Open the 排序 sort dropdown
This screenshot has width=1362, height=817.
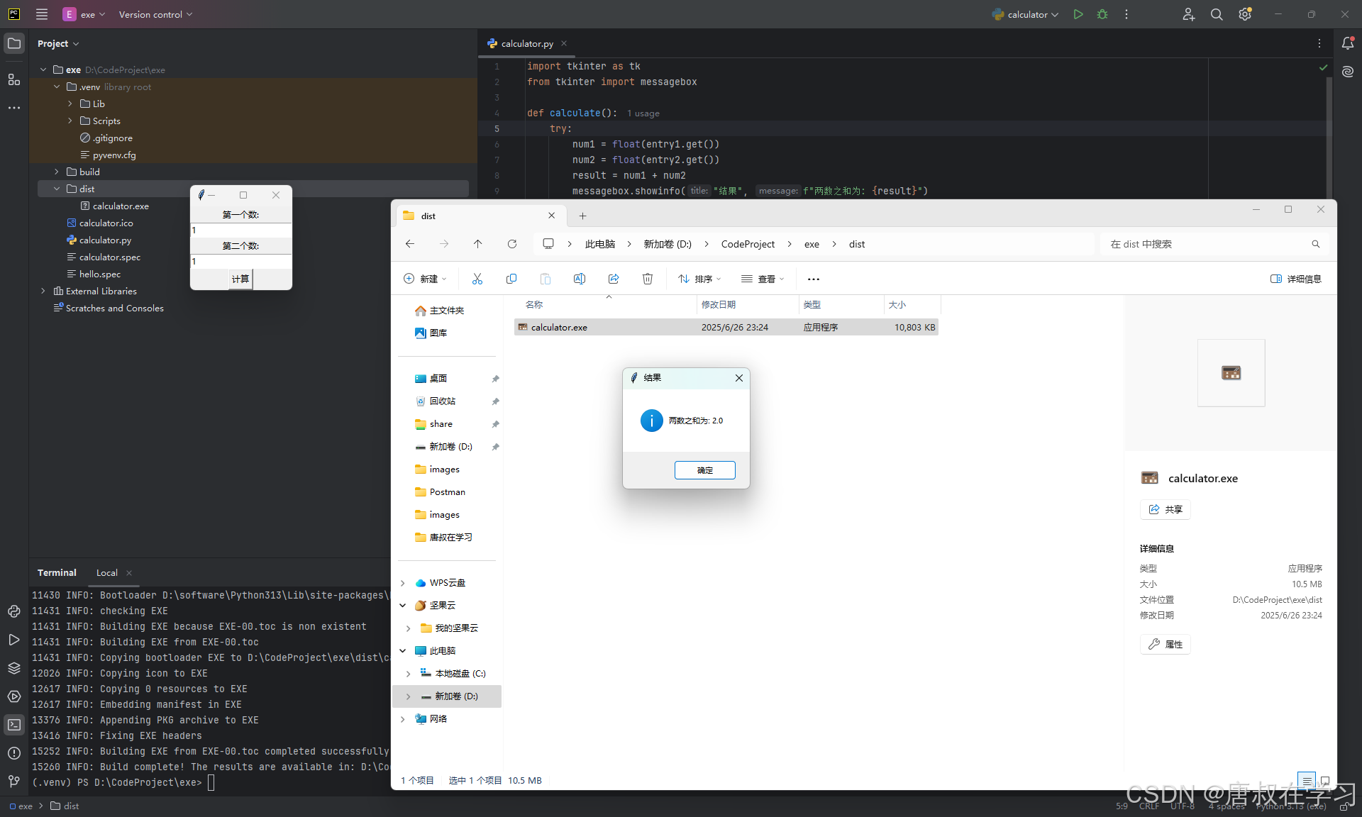click(x=699, y=279)
